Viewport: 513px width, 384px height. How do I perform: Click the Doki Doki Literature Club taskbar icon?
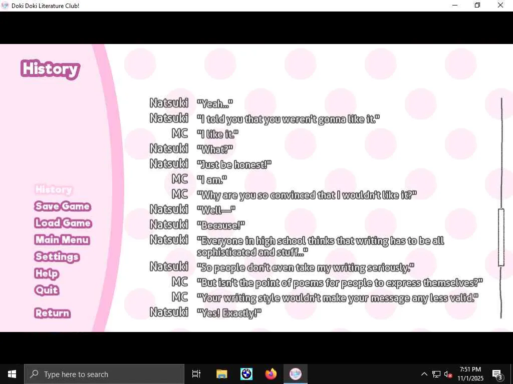[x=296, y=374]
